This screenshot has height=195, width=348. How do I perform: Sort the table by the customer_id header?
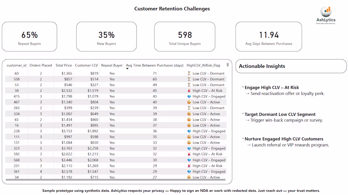pos(16,65)
